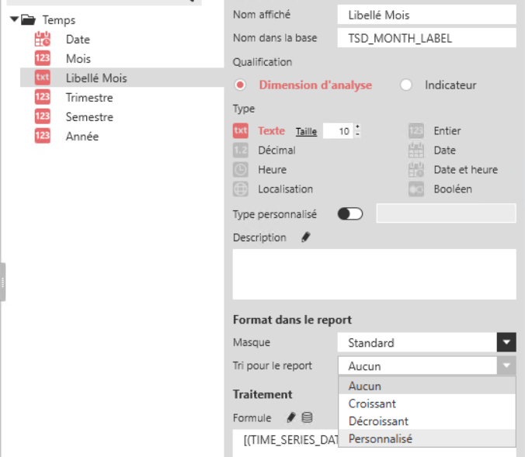Image resolution: width=525 pixels, height=457 pixels.
Task: Select the Décimal type icon
Action: [241, 151]
